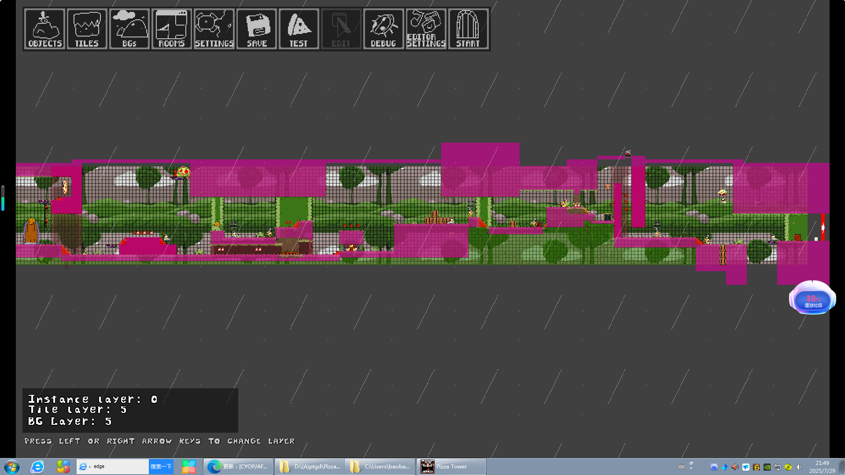Open Editor Settings
Viewport: 845px width, 475px height.
(426, 29)
